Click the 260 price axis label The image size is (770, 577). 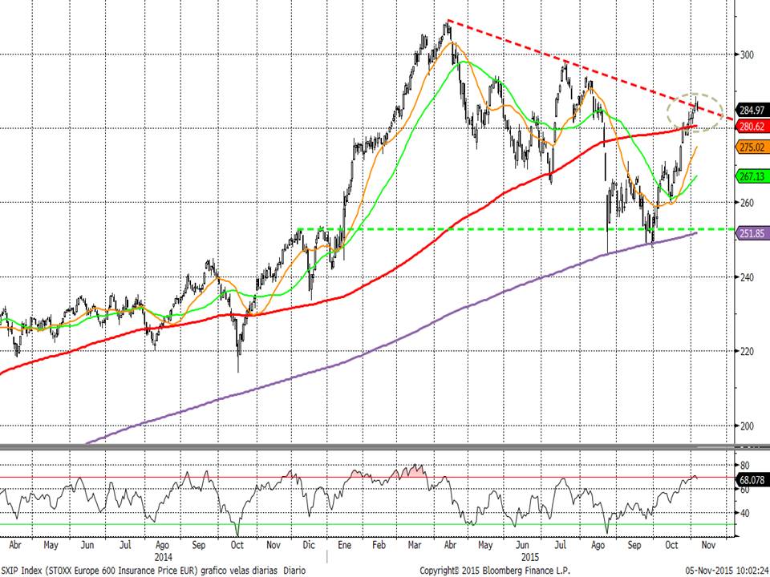(747, 203)
